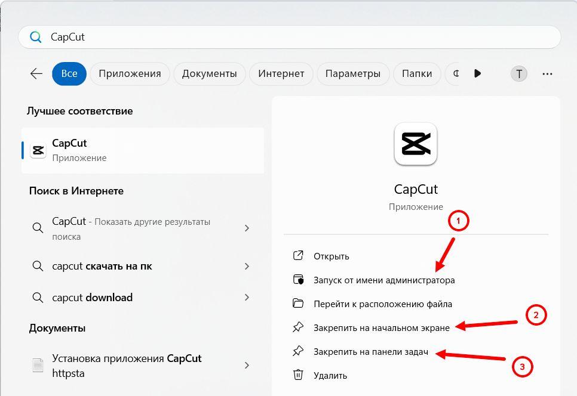
Task: Click search icon beside capcut download
Action: tap(38, 298)
